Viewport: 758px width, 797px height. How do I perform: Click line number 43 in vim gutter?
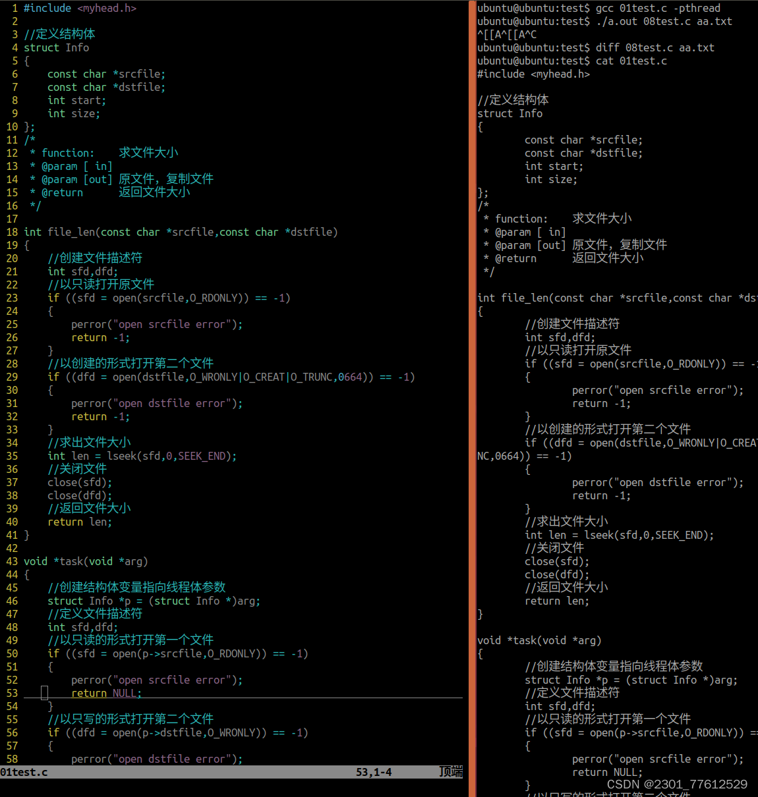[x=12, y=561]
